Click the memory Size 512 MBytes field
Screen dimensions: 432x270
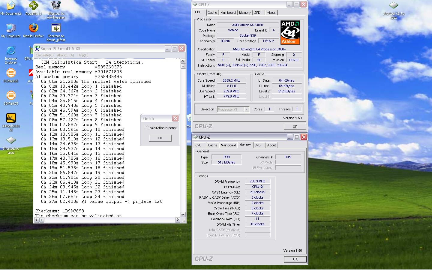pyautogui.click(x=226, y=162)
